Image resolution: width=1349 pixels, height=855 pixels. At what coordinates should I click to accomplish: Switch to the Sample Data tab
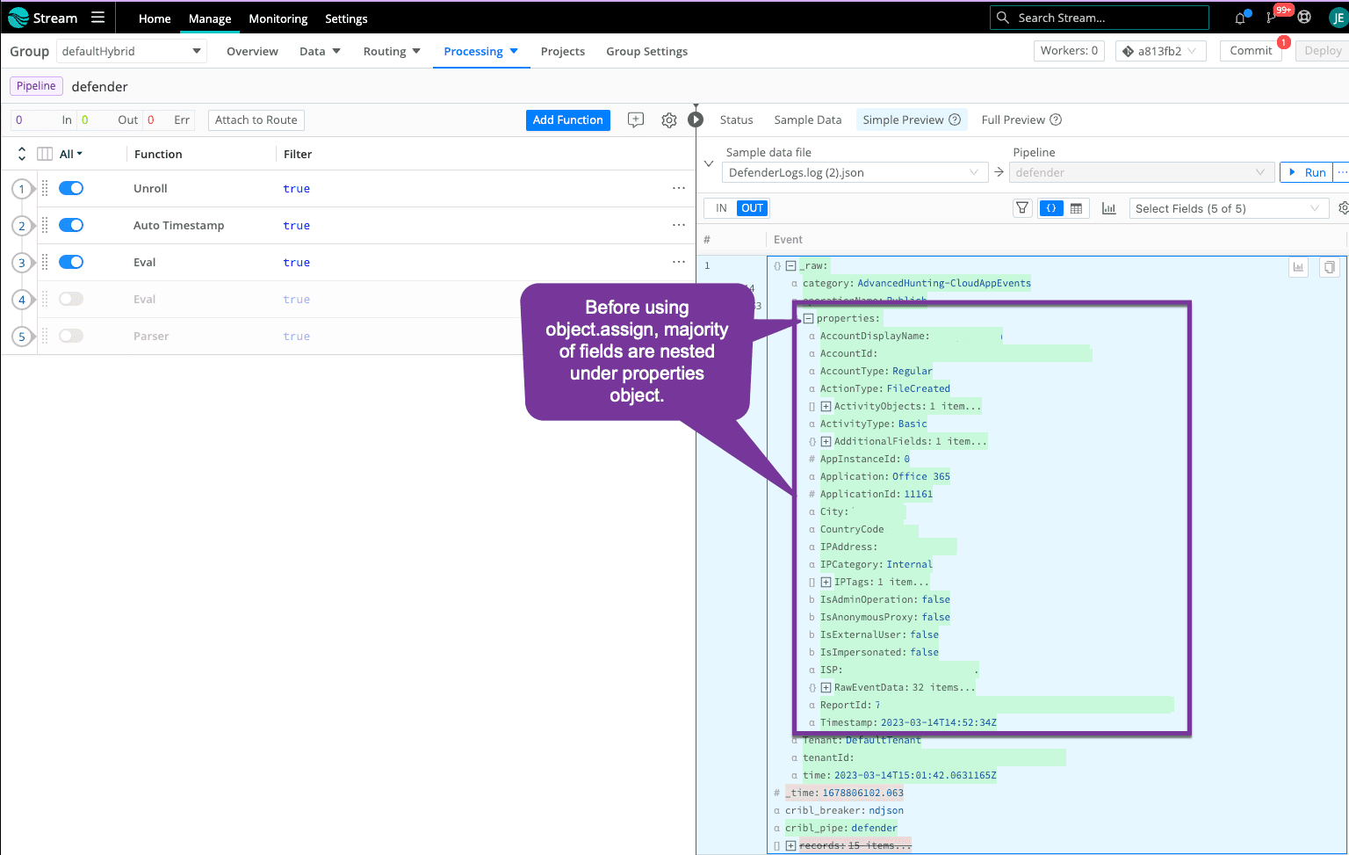point(807,120)
